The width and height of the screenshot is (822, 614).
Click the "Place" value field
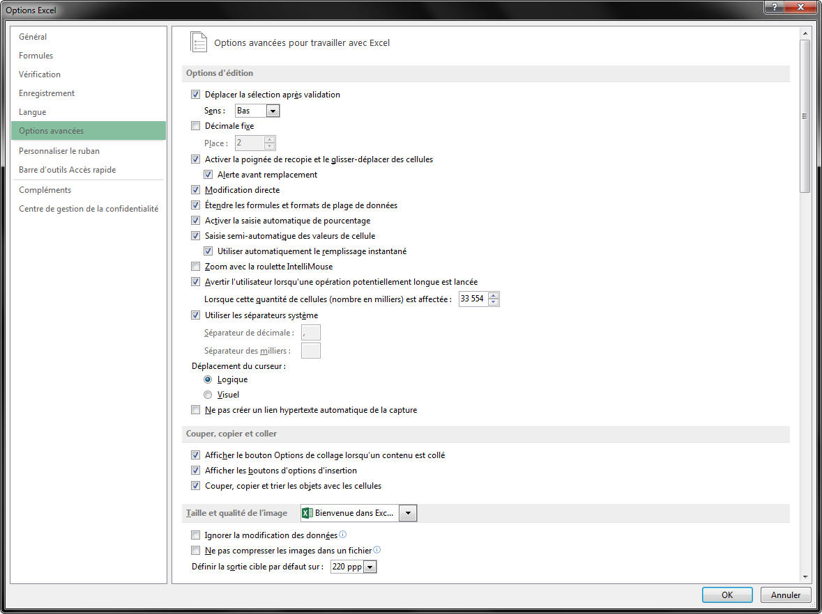click(x=250, y=143)
